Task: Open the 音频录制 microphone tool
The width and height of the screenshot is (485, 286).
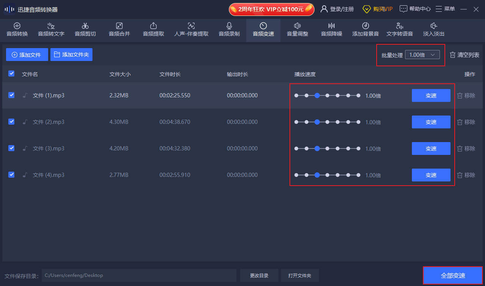Action: coord(229,30)
